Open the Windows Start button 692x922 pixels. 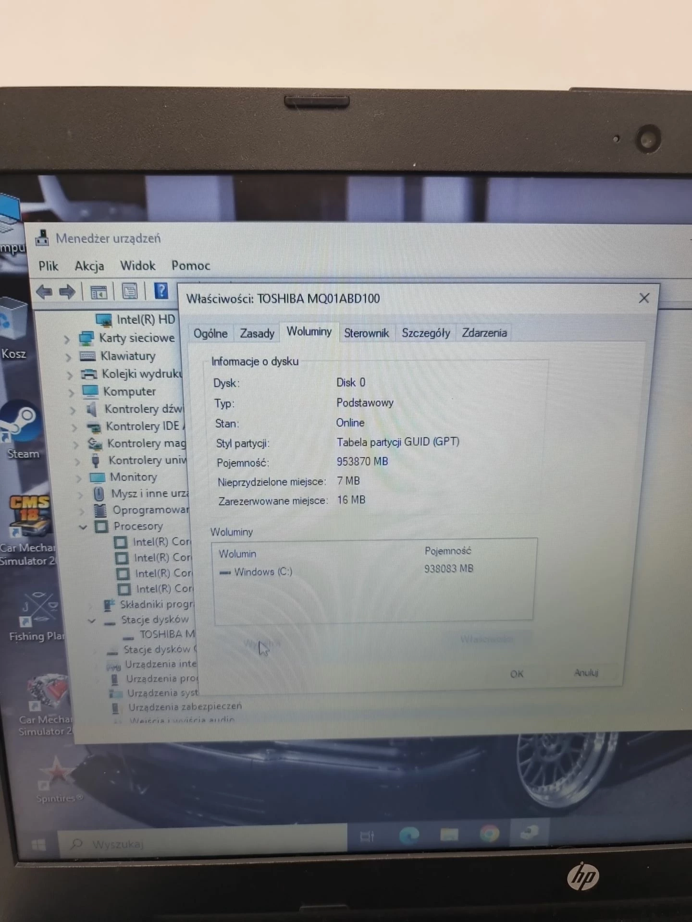coord(38,845)
